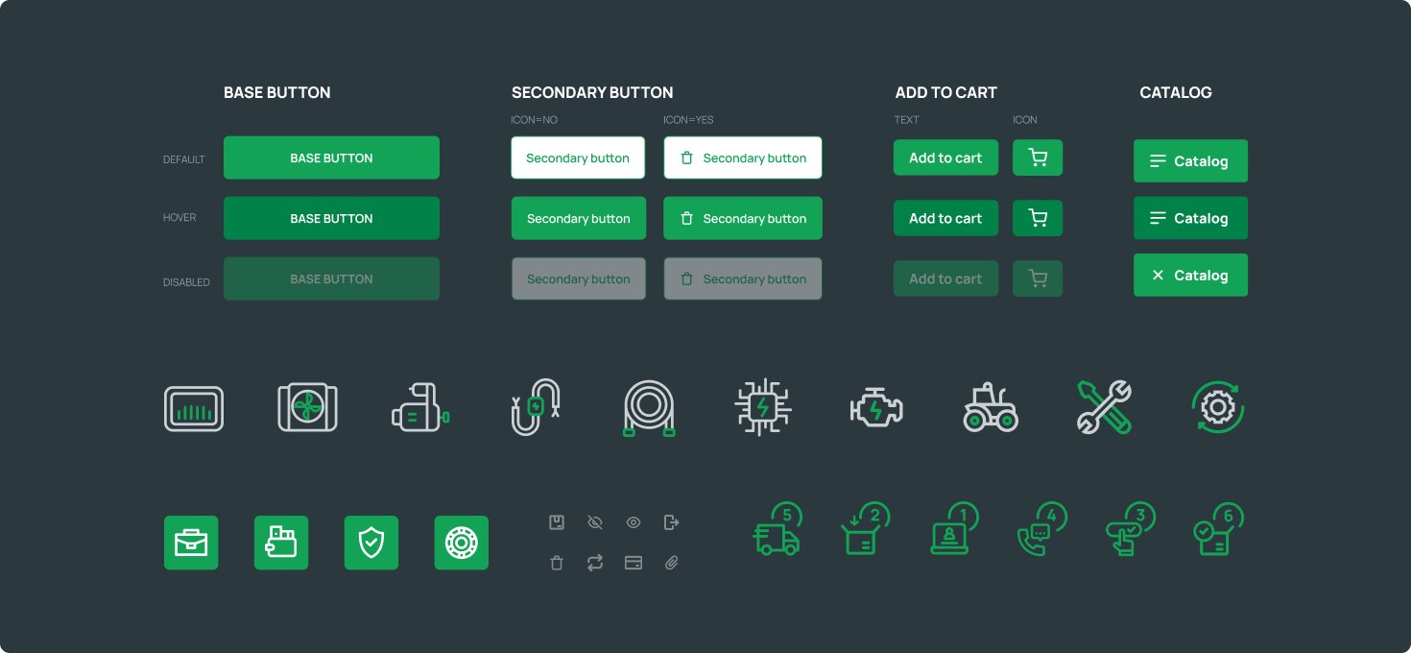
Task: Click the disabled faded cart icon button
Action: tap(1038, 278)
